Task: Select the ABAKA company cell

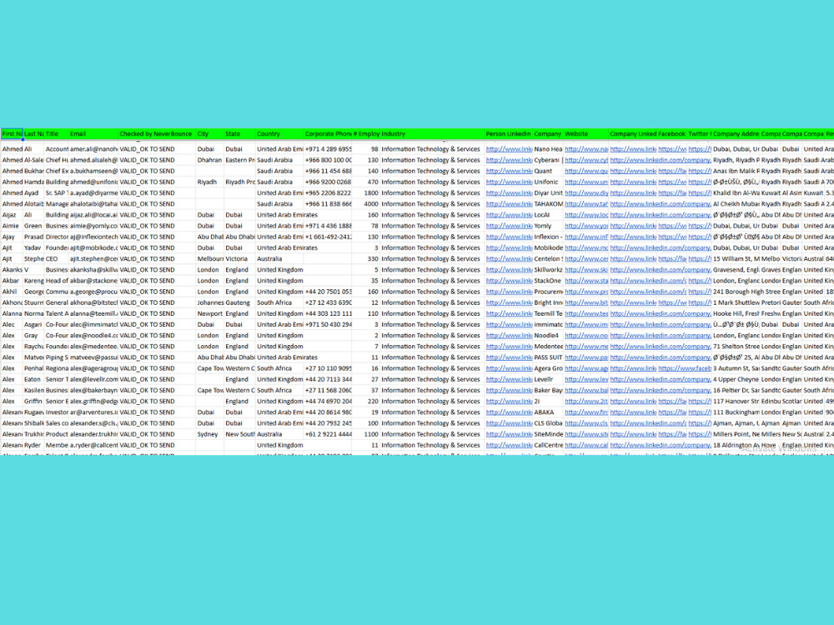Action: pos(549,412)
